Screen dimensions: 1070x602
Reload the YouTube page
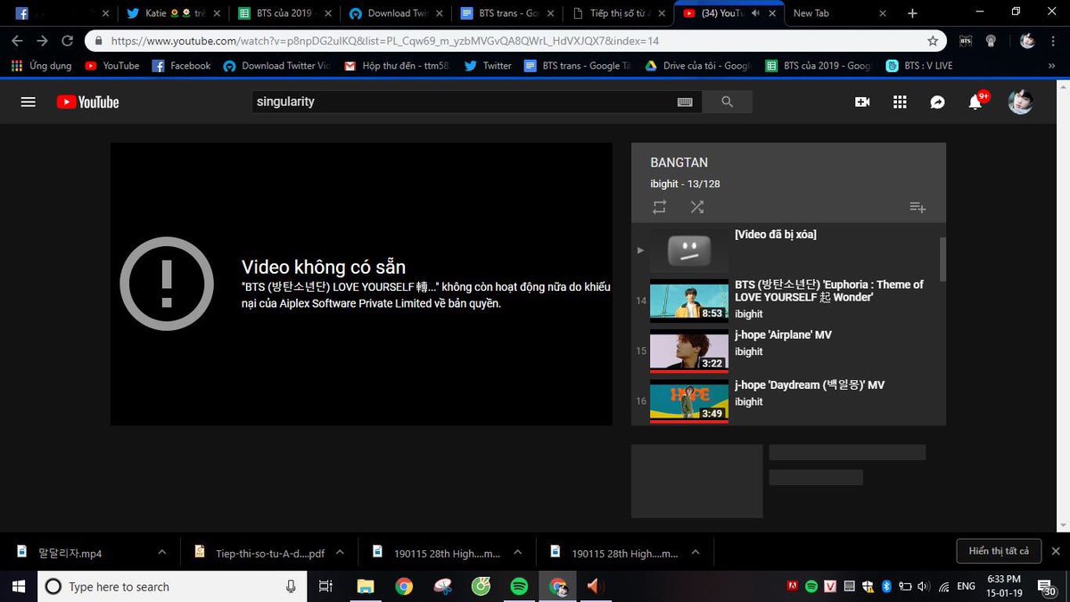[x=67, y=41]
